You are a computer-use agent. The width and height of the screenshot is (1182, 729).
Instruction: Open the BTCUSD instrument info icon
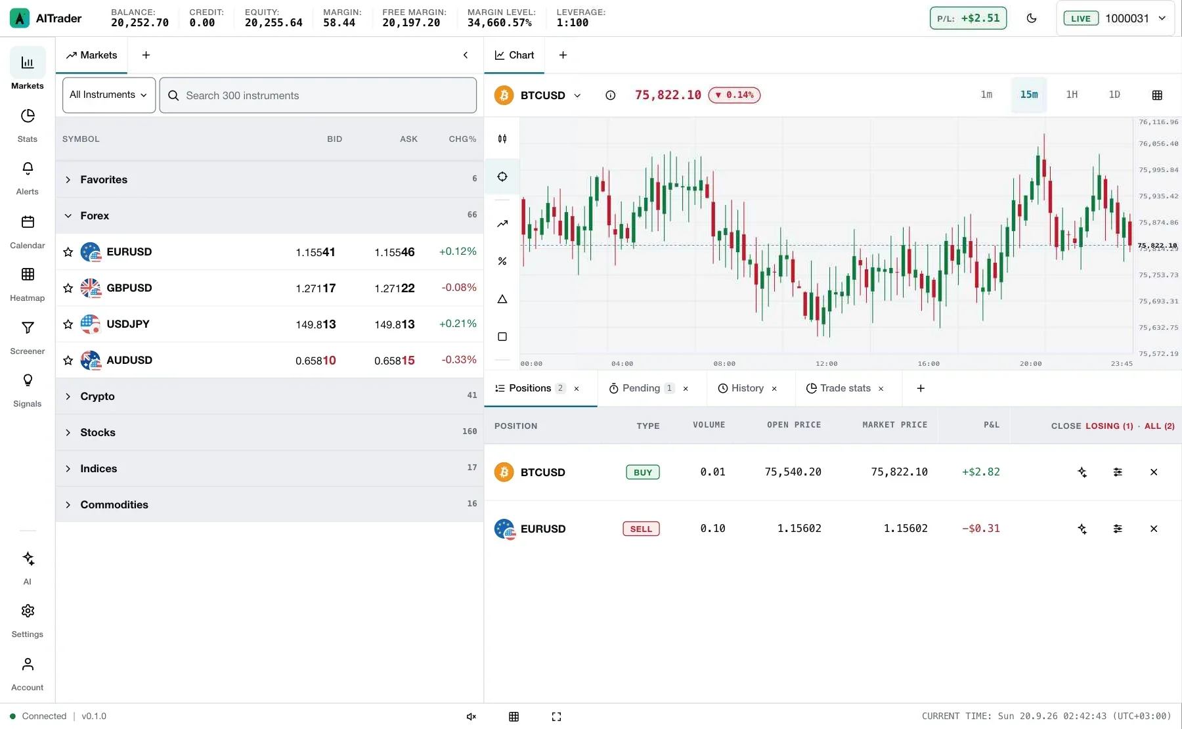click(611, 95)
